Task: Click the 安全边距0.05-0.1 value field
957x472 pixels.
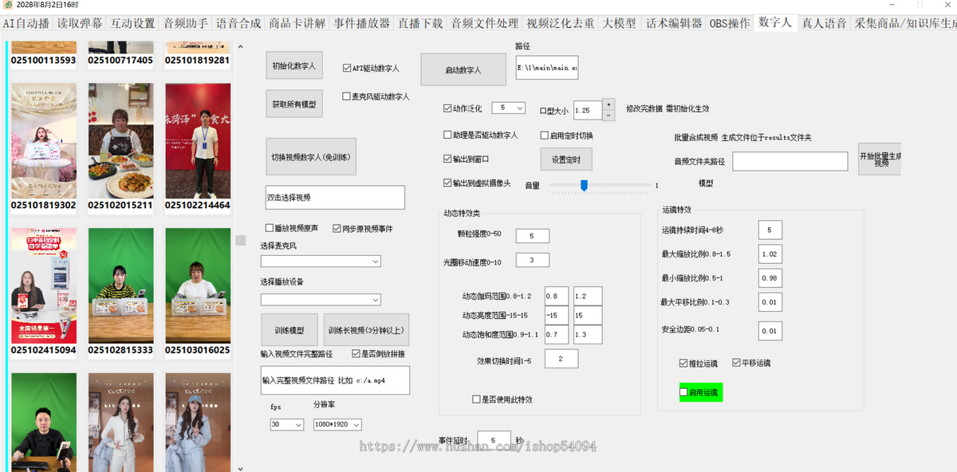Action: (x=770, y=330)
